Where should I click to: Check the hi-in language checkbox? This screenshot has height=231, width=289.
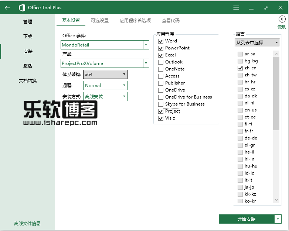(240, 159)
